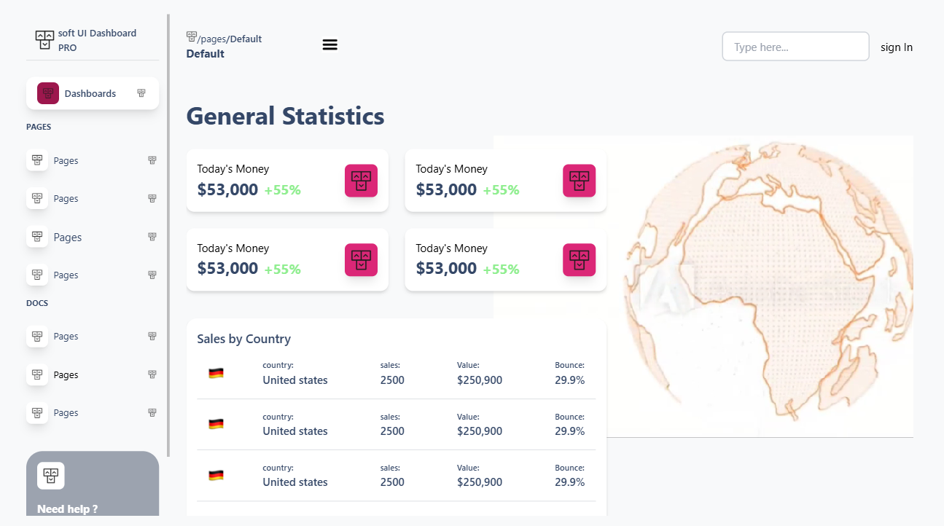The image size is (944, 526).
Task: Expand the third Pages item under PAGES
Action: (152, 237)
